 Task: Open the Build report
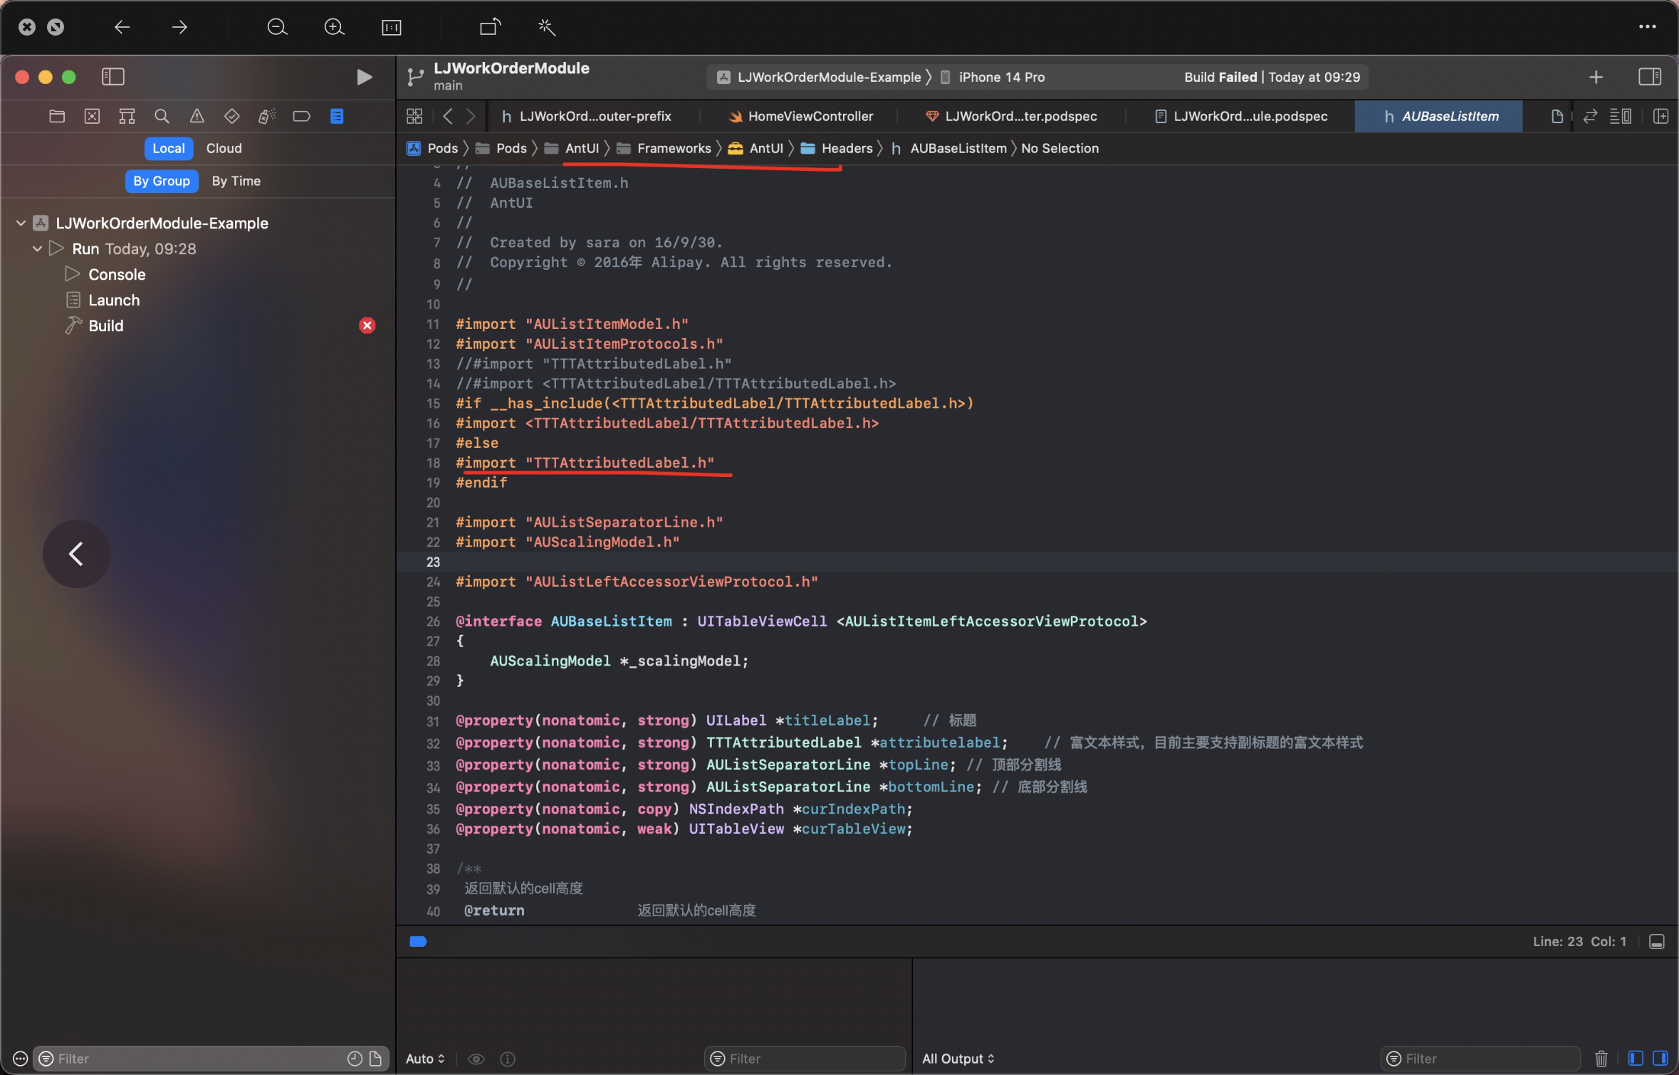106,325
